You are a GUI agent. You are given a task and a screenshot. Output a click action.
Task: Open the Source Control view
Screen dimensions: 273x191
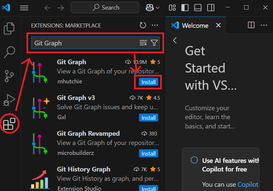click(9, 76)
